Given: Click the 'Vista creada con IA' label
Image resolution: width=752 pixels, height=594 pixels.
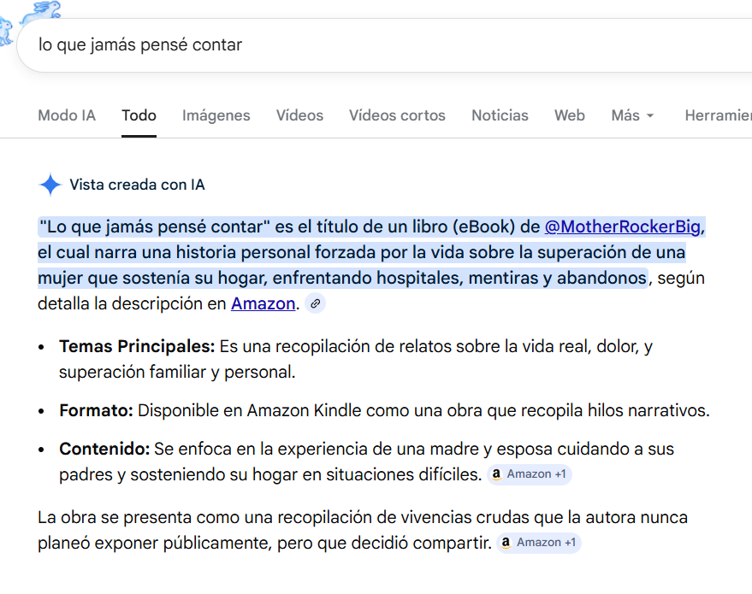Looking at the screenshot, I should 137,185.
